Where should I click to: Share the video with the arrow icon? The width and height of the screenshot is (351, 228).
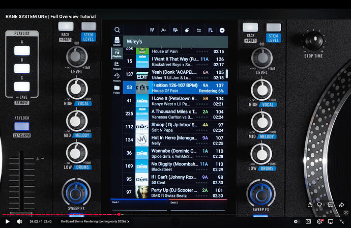tap(341, 205)
